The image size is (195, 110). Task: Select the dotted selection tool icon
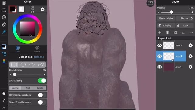point(4,10)
